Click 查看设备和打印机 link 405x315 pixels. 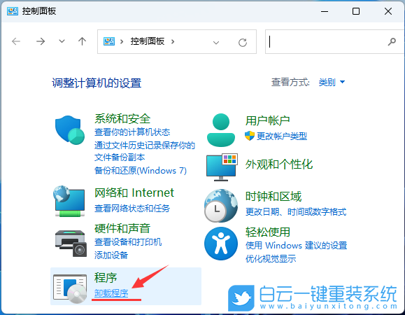pos(128,242)
